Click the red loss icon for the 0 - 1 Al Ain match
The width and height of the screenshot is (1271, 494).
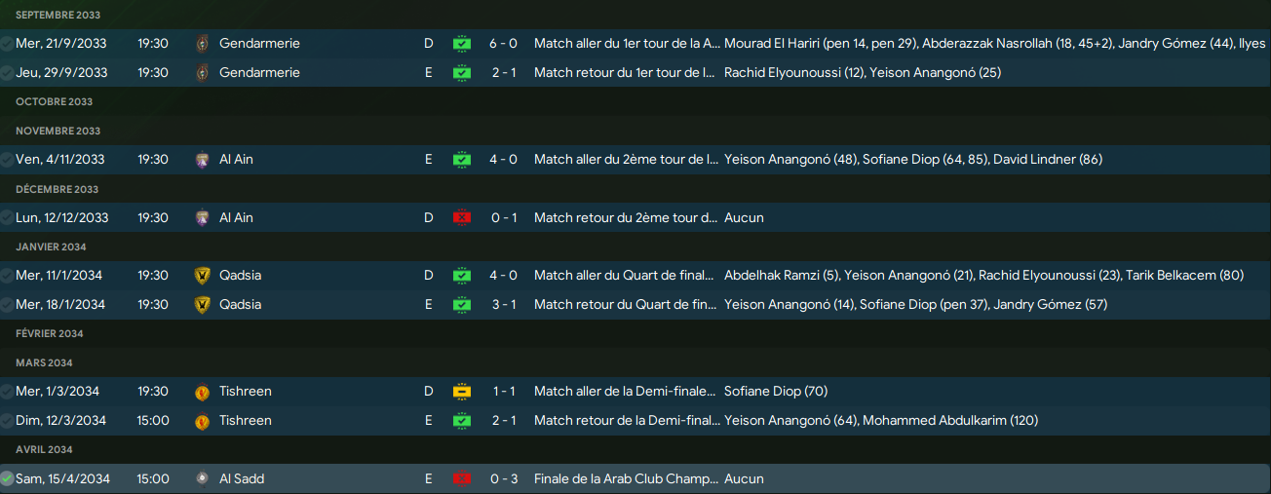tap(462, 218)
